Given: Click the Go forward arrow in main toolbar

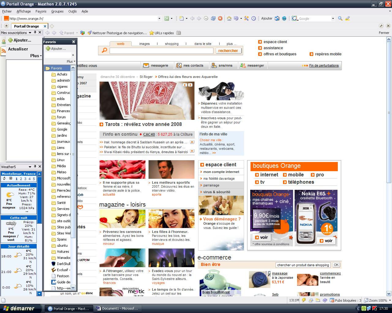Looking at the screenshot, I should pos(199,18).
